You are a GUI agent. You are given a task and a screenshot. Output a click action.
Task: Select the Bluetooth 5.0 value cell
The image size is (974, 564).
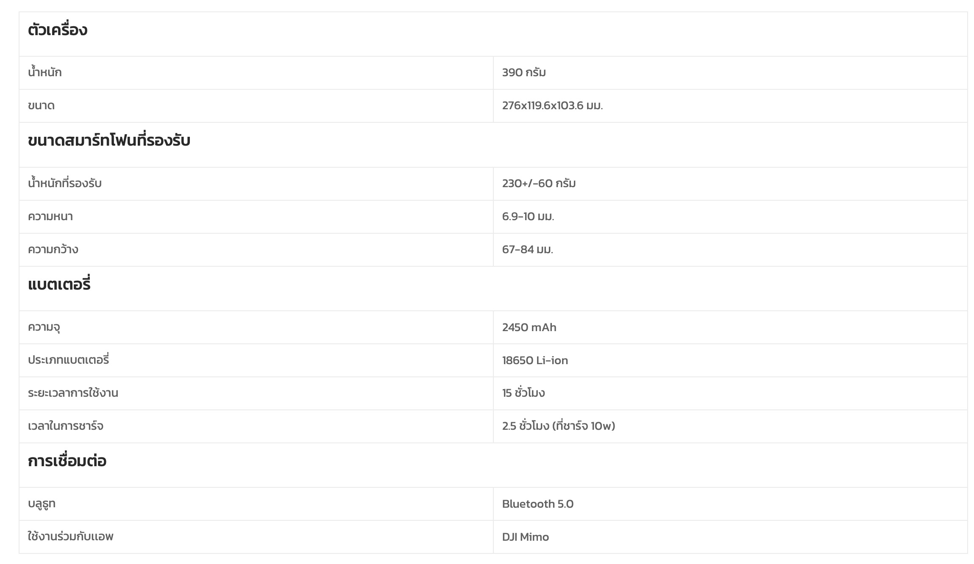point(537,504)
